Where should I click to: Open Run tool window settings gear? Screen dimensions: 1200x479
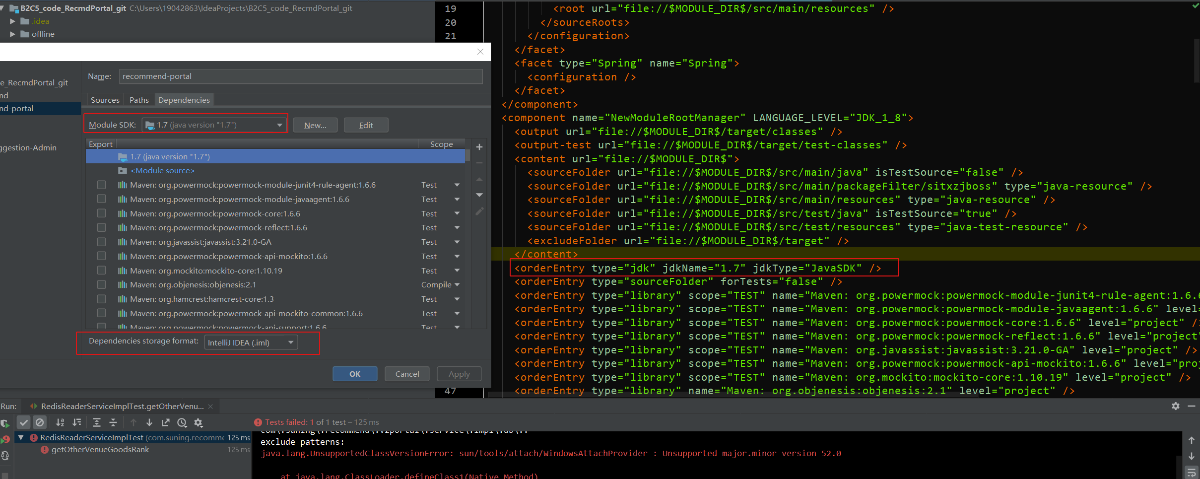1176,406
